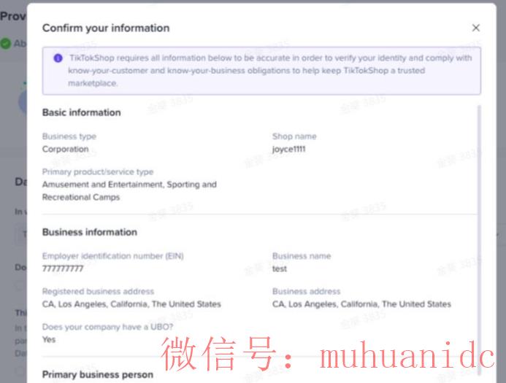Click the Primary business person heading
This screenshot has width=506, height=383.
click(97, 374)
